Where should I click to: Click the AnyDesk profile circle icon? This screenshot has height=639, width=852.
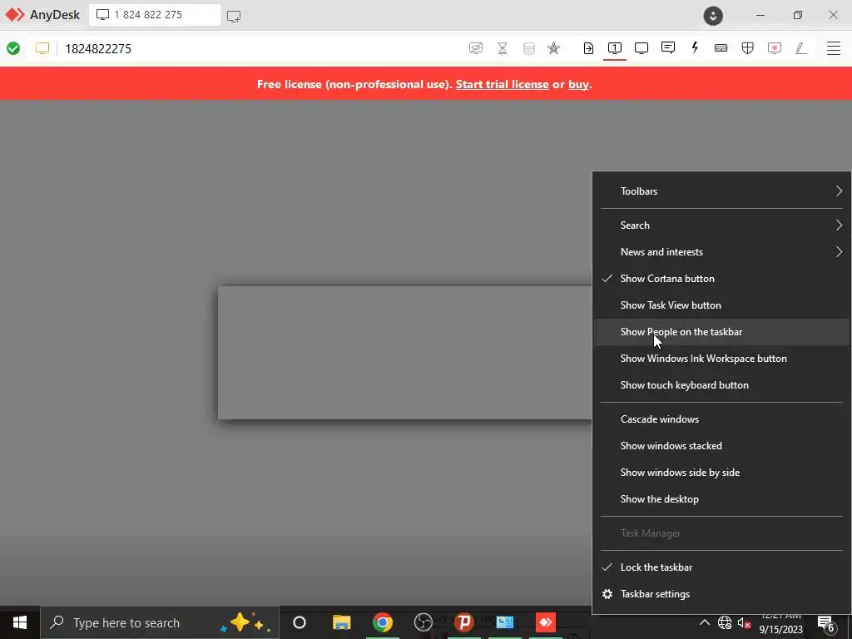tap(713, 15)
